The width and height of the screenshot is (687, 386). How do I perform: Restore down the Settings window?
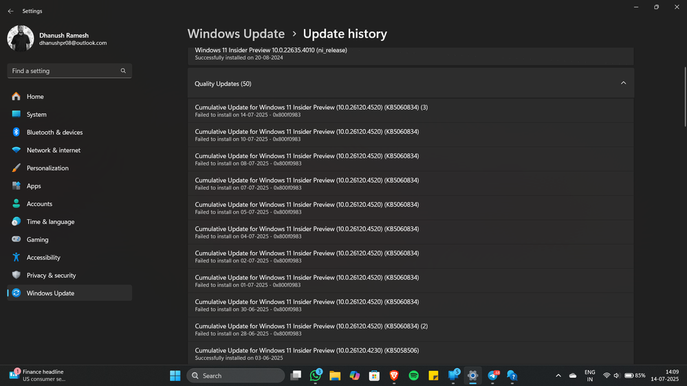coord(656,7)
